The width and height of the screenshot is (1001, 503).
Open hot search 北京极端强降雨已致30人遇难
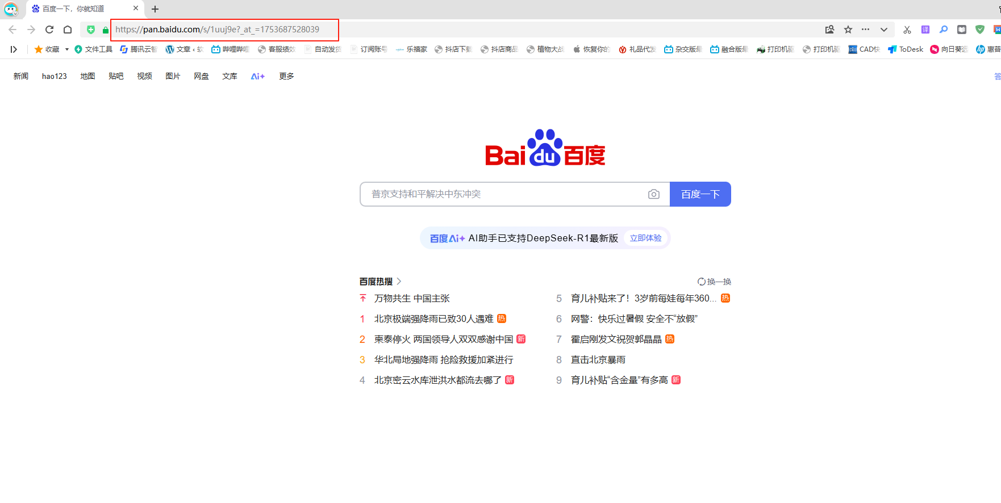[x=433, y=319]
